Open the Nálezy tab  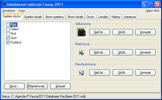pos(116,17)
